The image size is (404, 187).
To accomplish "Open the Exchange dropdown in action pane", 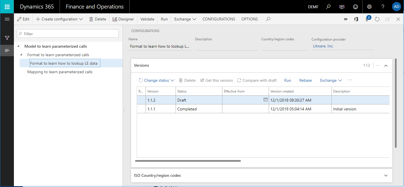I will tap(185, 19).
